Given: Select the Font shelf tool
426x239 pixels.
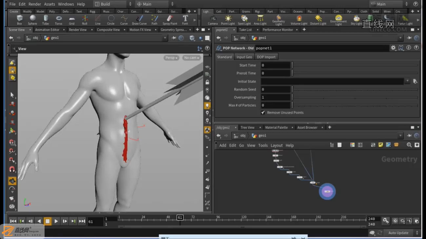Looking at the screenshot, I should pos(185,20).
